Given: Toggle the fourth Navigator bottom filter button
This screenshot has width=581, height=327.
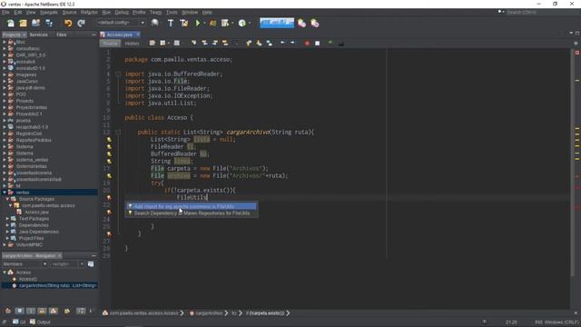Looking at the screenshot, I should (x=42, y=311).
